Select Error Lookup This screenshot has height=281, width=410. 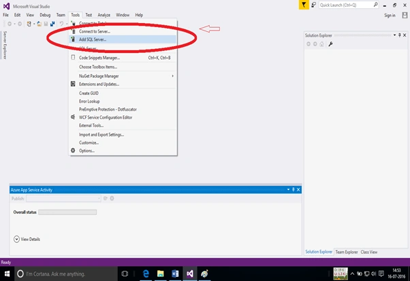123,101
